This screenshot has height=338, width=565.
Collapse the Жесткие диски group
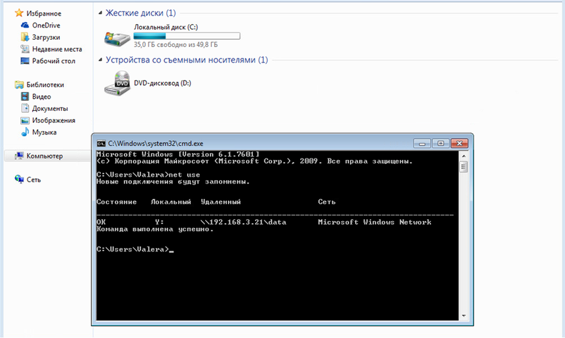click(x=101, y=13)
